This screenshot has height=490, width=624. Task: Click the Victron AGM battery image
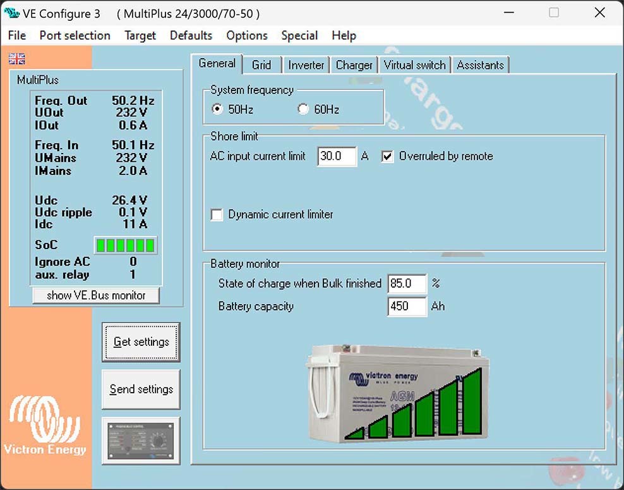pos(397,393)
